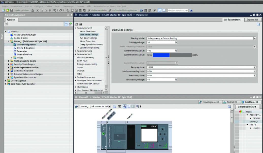Viewport: 263px width, 153px height.
Task: Click the Breakaway voltage field
Action: 161,80
